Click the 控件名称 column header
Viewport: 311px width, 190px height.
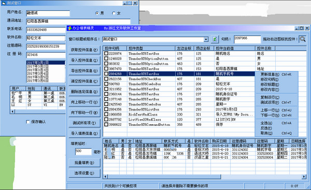coord(265,48)
